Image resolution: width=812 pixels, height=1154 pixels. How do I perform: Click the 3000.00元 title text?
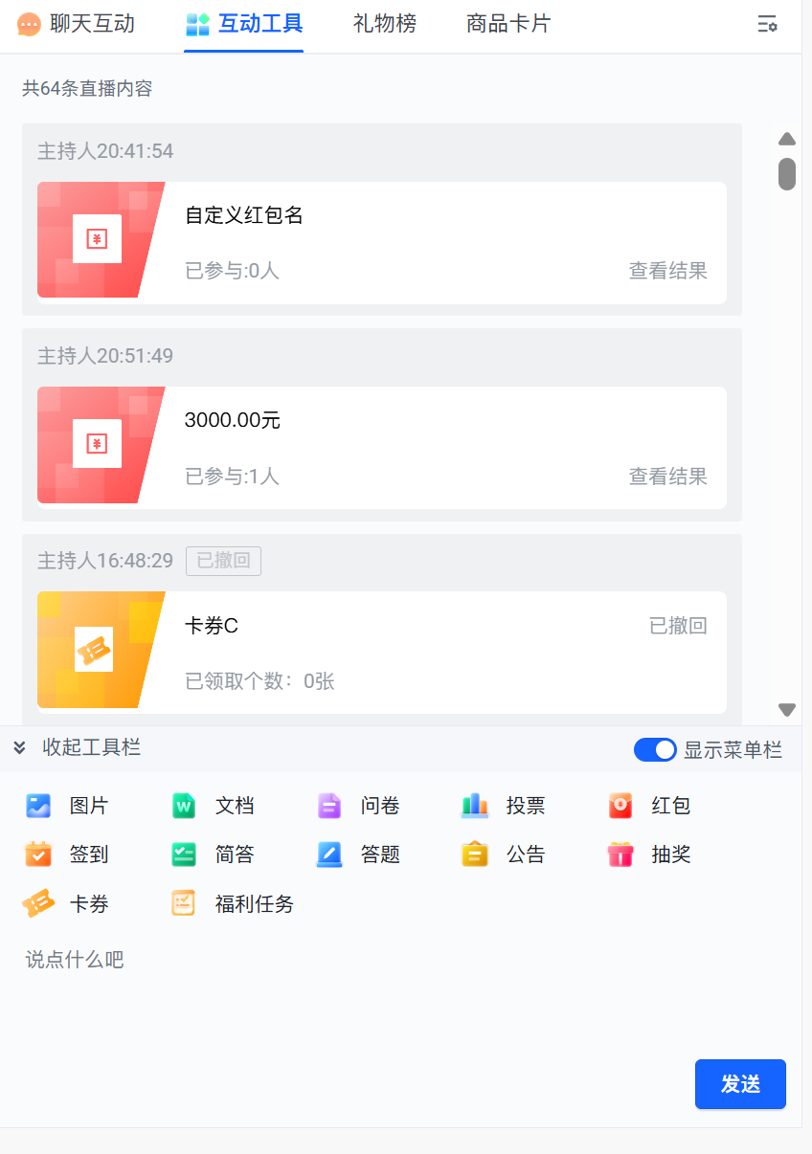233,420
